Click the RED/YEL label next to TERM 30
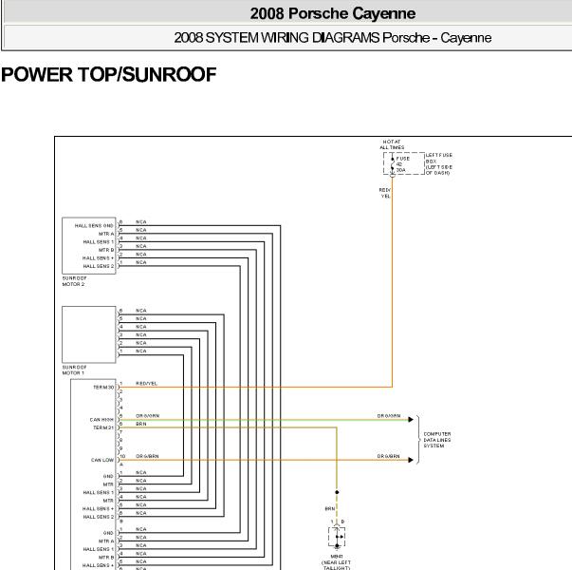This screenshot has height=570, width=572. (147, 383)
